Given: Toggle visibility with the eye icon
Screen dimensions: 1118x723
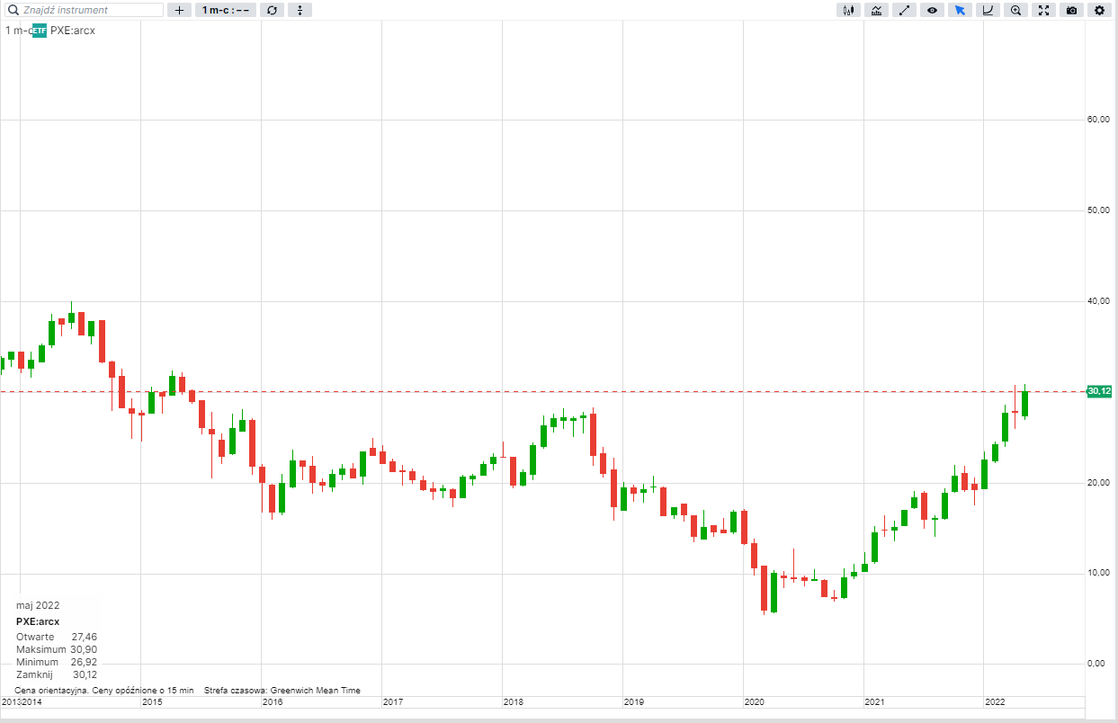Looking at the screenshot, I should click(x=932, y=10).
